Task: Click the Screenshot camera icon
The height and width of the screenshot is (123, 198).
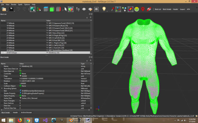Action: point(96,9)
